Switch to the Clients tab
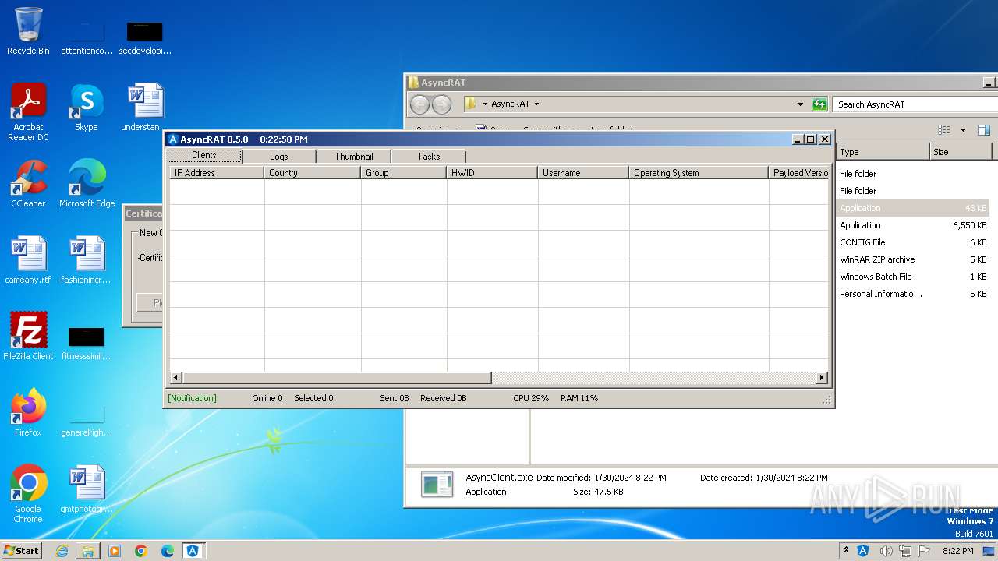 tap(204, 156)
